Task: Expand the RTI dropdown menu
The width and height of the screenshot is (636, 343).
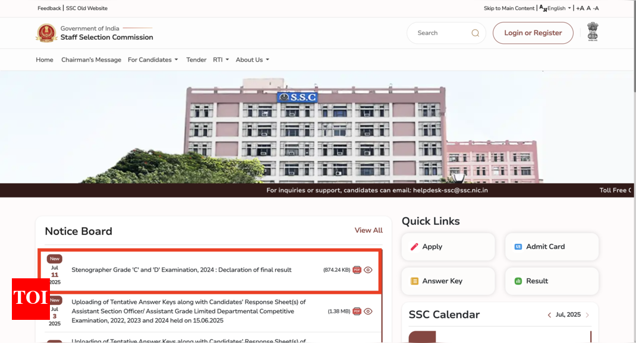Action: point(221,59)
